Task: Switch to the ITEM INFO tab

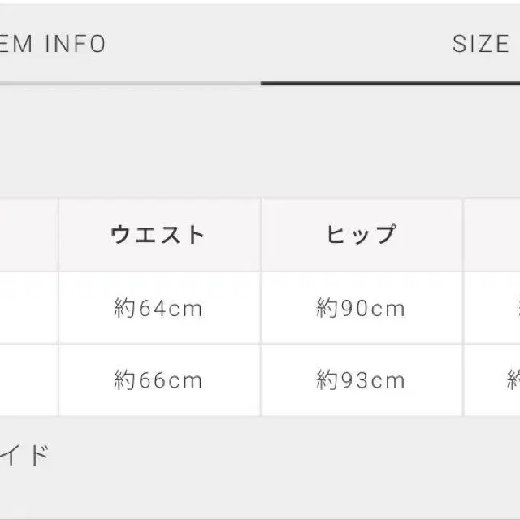Action: (53, 44)
